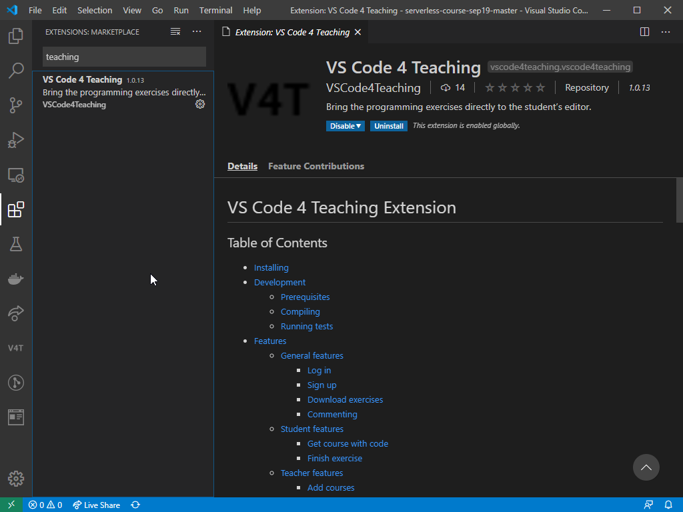The image size is (683, 512).
Task: Open the Docker whale view
Action: pos(16,279)
